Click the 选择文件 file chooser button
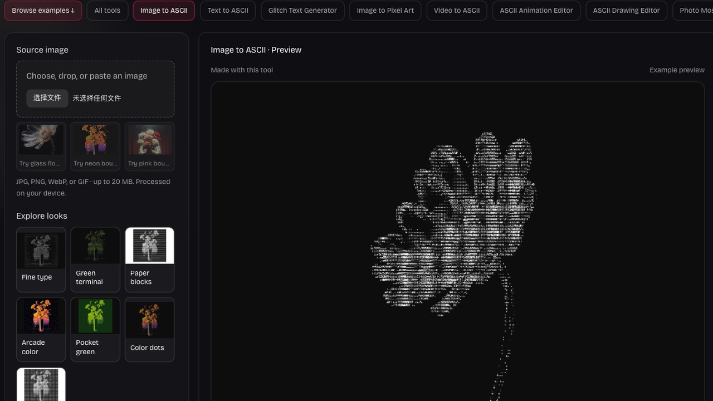Image resolution: width=713 pixels, height=401 pixels. (47, 98)
